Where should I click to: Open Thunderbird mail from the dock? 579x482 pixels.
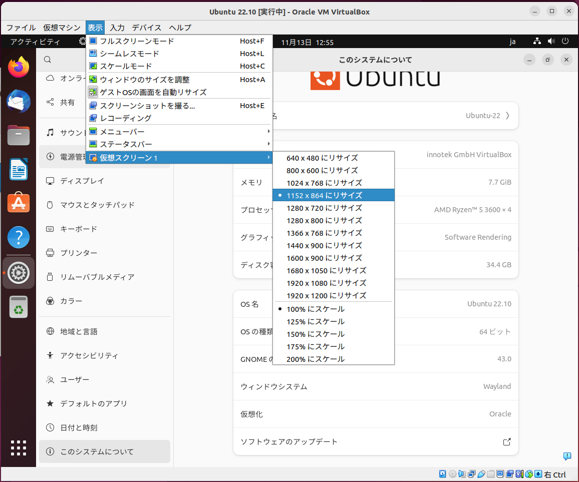point(19,101)
